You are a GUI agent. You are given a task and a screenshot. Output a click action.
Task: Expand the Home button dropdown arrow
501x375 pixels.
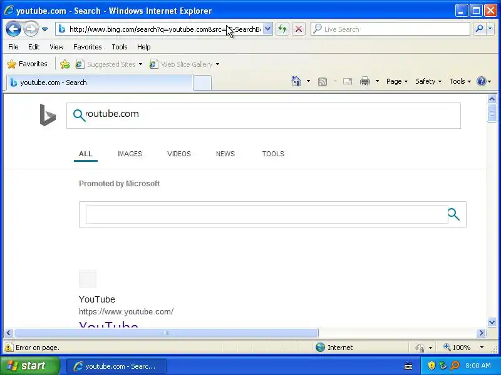click(x=308, y=81)
